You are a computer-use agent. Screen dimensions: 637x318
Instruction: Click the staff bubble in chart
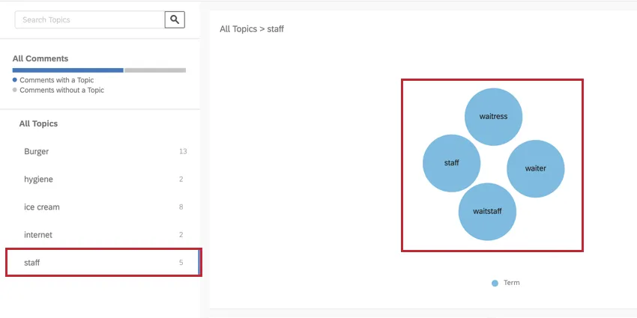click(451, 163)
